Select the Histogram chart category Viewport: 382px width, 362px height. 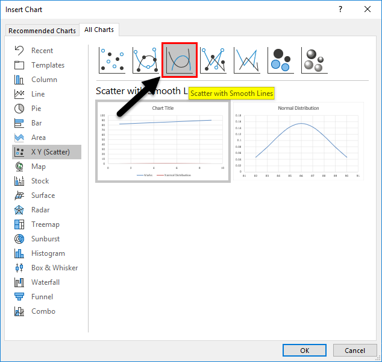click(x=46, y=253)
